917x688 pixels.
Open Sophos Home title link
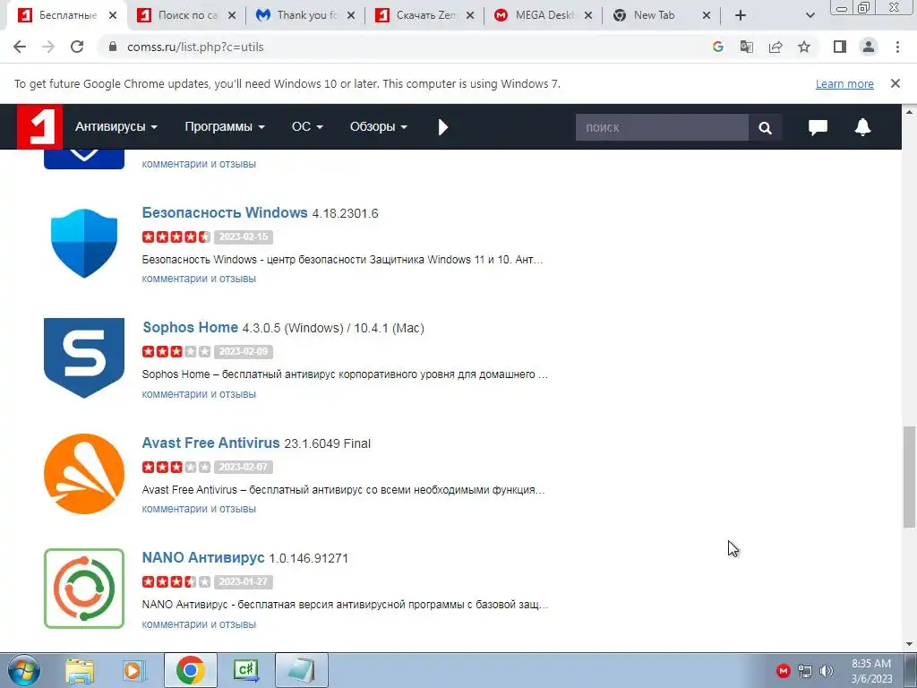tap(191, 328)
